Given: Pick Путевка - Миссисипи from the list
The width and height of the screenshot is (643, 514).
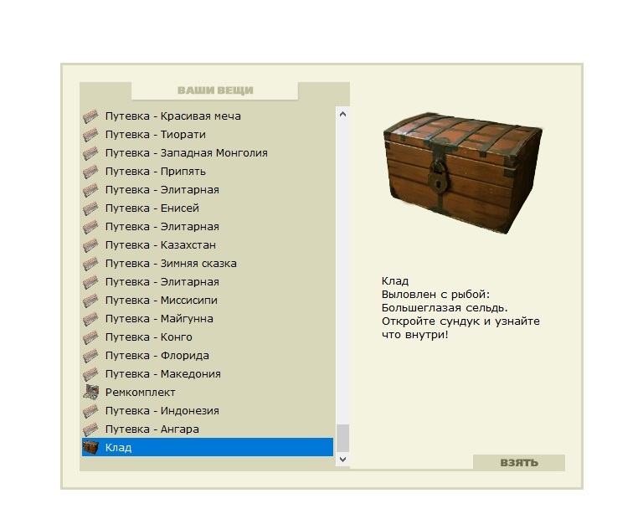Looking at the screenshot, I should (208, 301).
